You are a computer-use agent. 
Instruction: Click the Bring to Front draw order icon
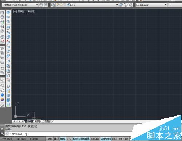point(2,48)
